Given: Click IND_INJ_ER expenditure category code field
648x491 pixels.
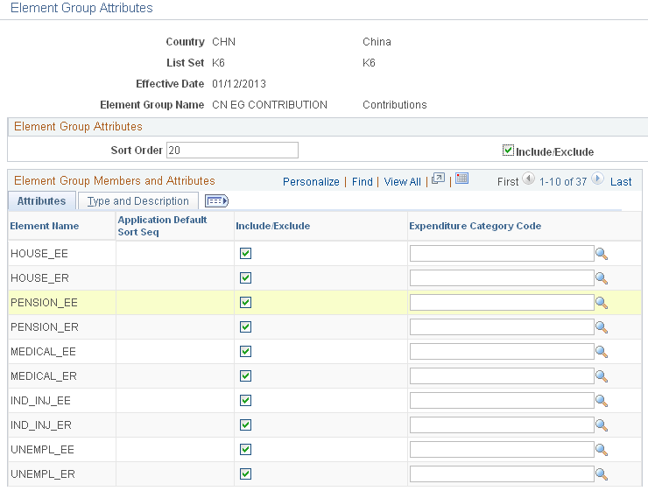Looking at the screenshot, I should (502, 425).
